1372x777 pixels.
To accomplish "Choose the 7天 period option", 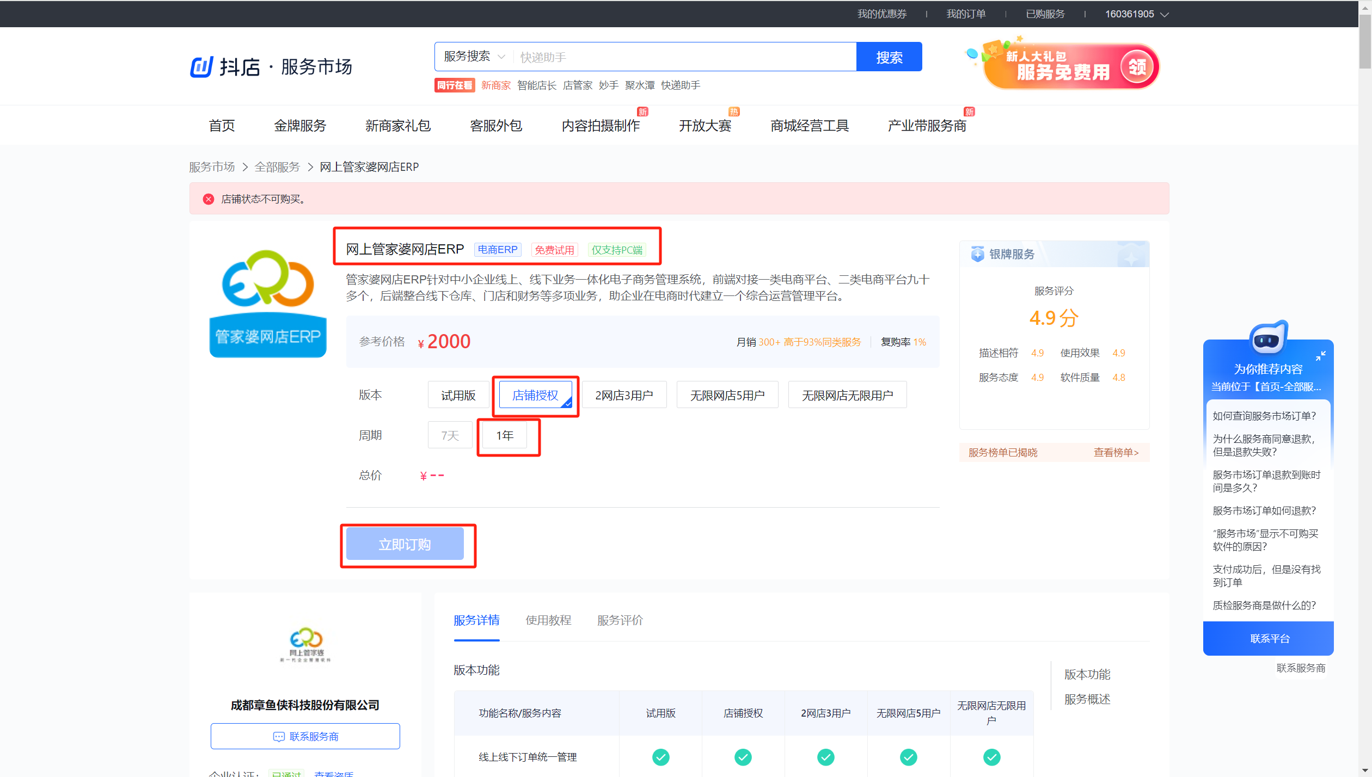I will [x=450, y=435].
